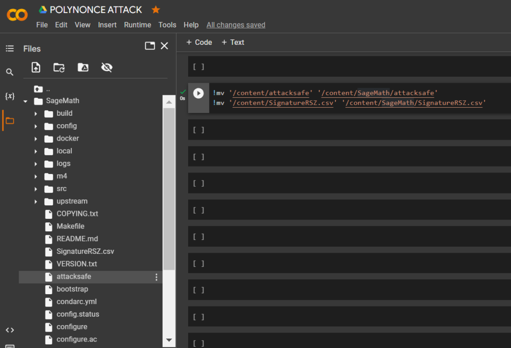Click the attacksafe file icon

(48, 277)
